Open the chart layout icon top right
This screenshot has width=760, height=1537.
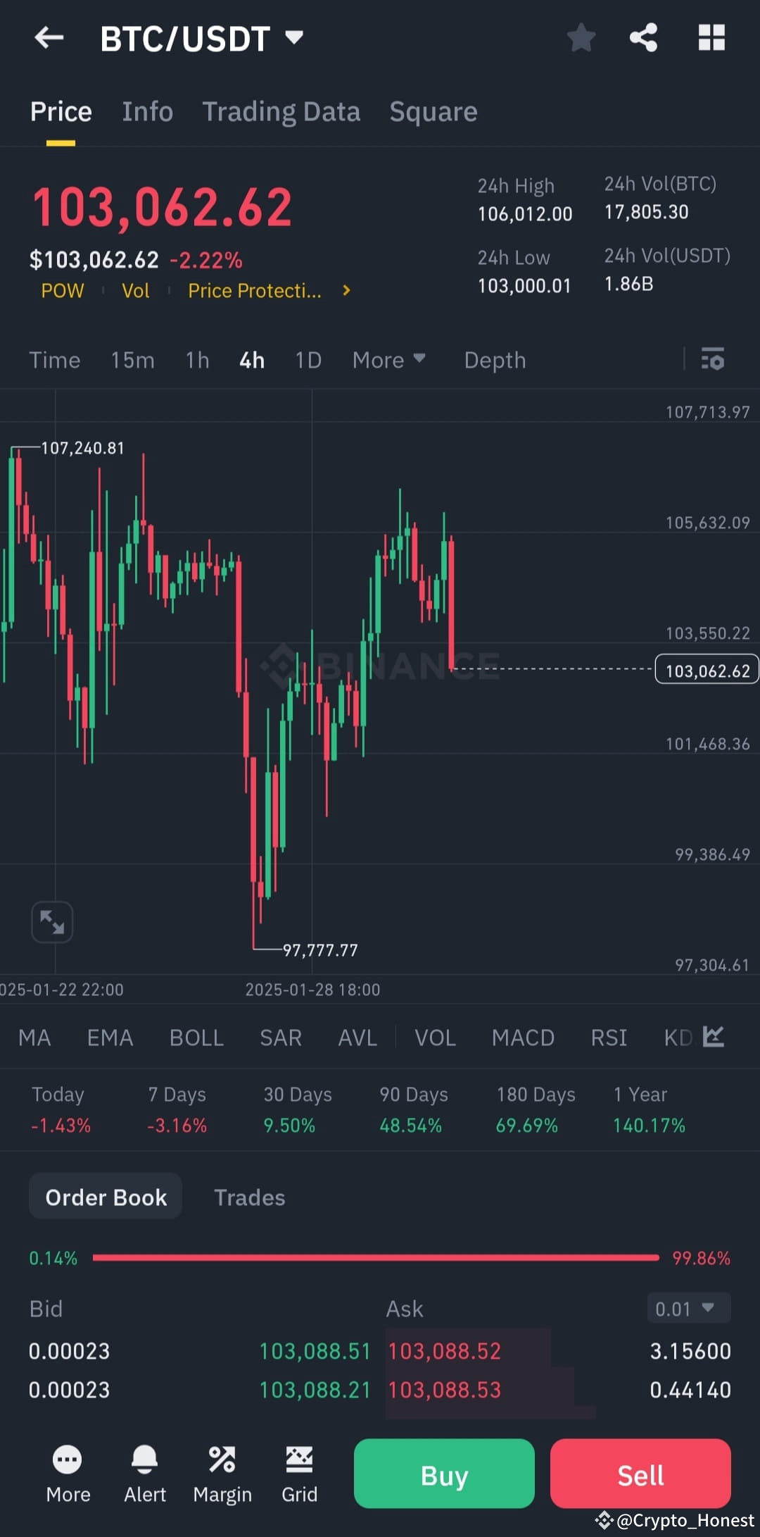711,38
